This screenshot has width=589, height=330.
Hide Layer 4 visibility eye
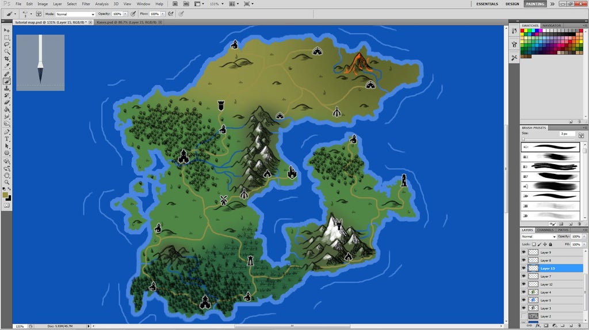point(524,292)
